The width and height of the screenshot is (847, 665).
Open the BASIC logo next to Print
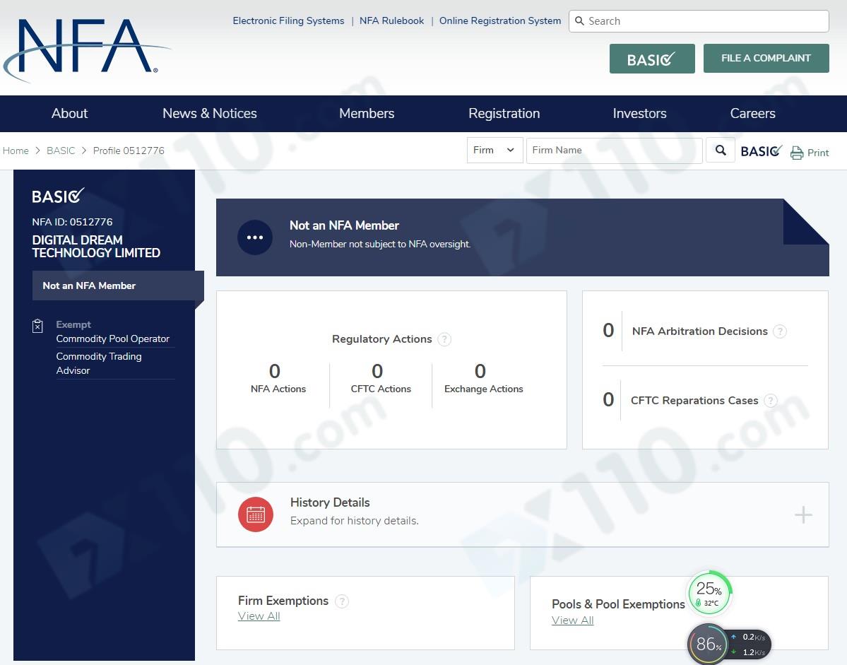pos(761,151)
